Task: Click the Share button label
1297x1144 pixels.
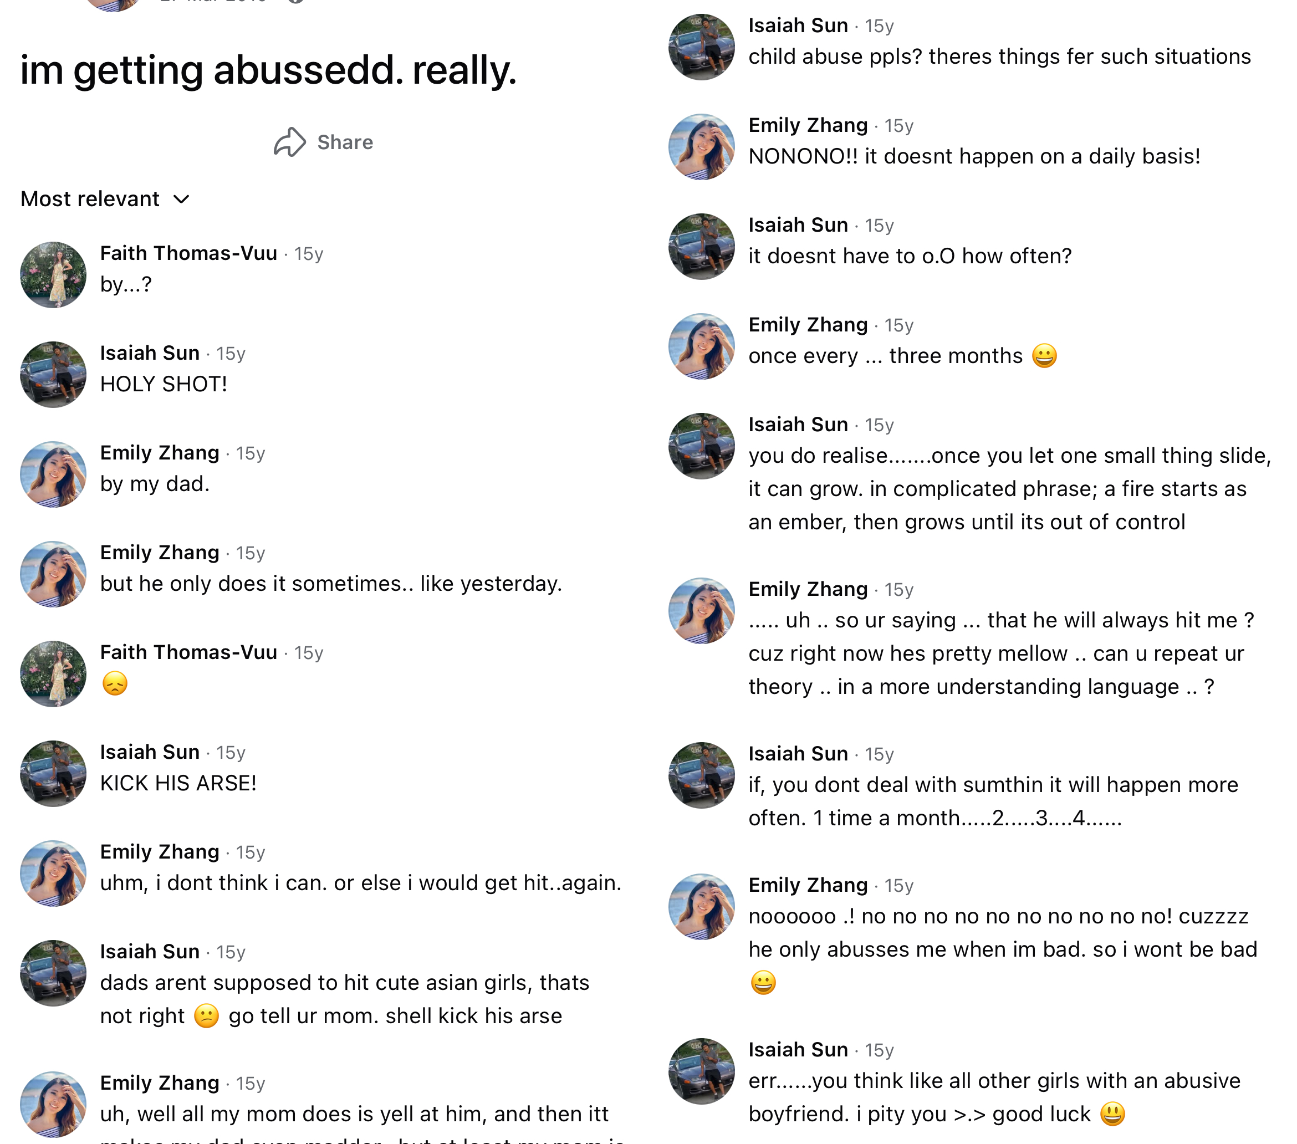Action: coord(345,142)
